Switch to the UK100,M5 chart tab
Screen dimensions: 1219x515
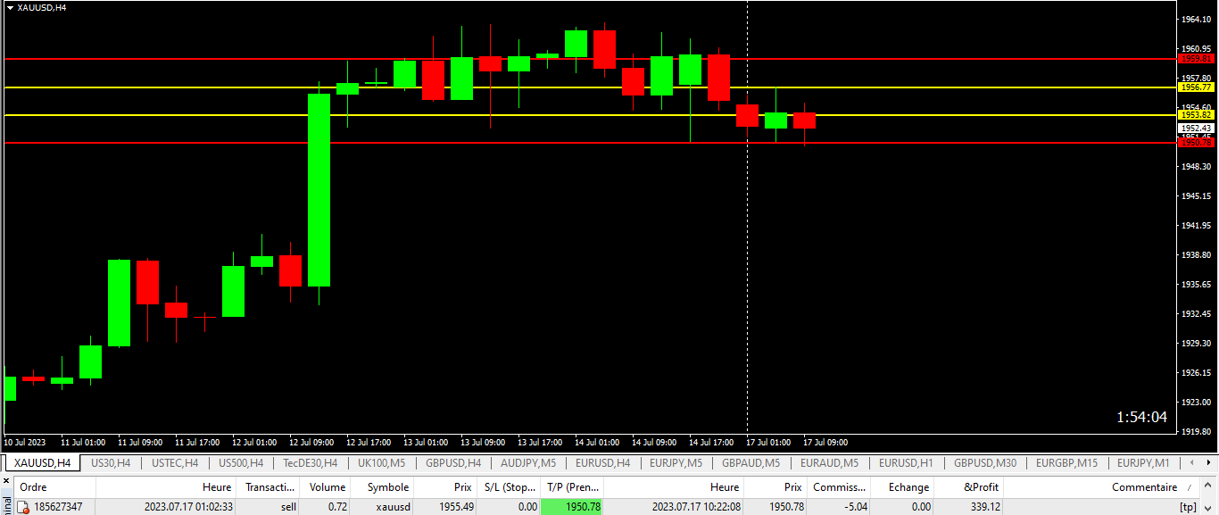tap(381, 463)
